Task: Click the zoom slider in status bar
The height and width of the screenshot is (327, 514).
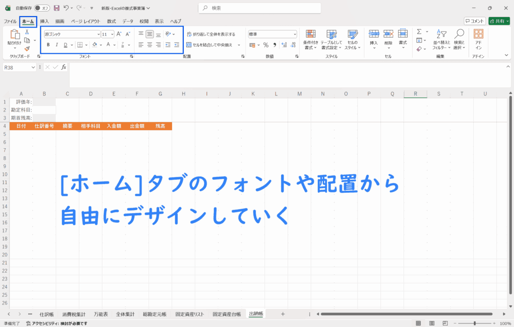Action: 474,323
